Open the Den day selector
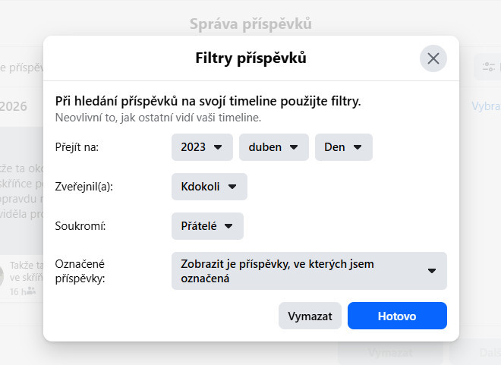 point(343,147)
